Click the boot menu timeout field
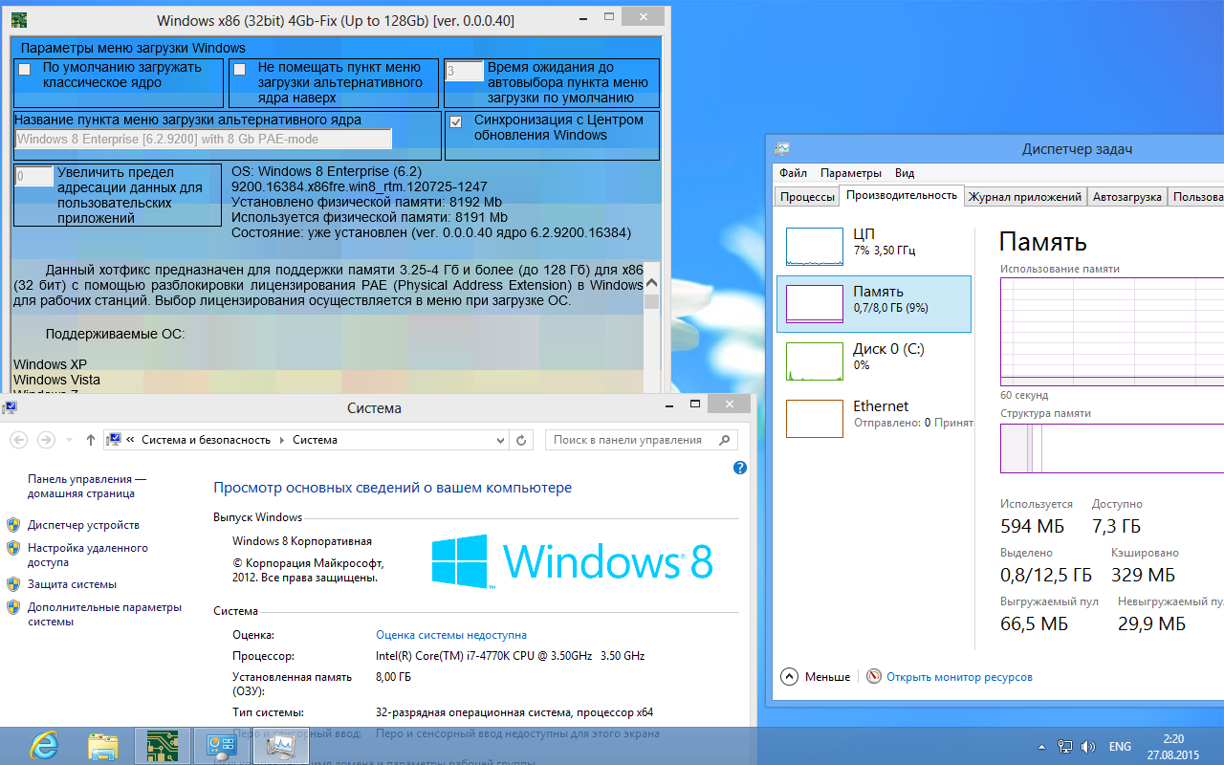 coord(465,71)
